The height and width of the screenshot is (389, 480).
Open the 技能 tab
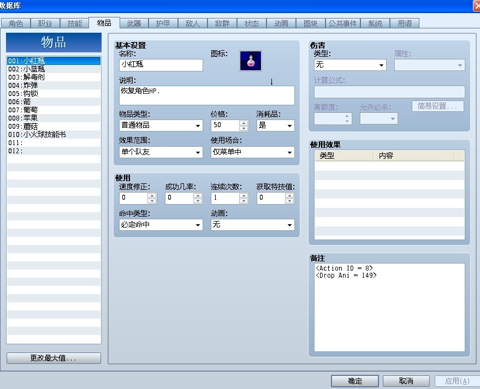[x=75, y=23]
